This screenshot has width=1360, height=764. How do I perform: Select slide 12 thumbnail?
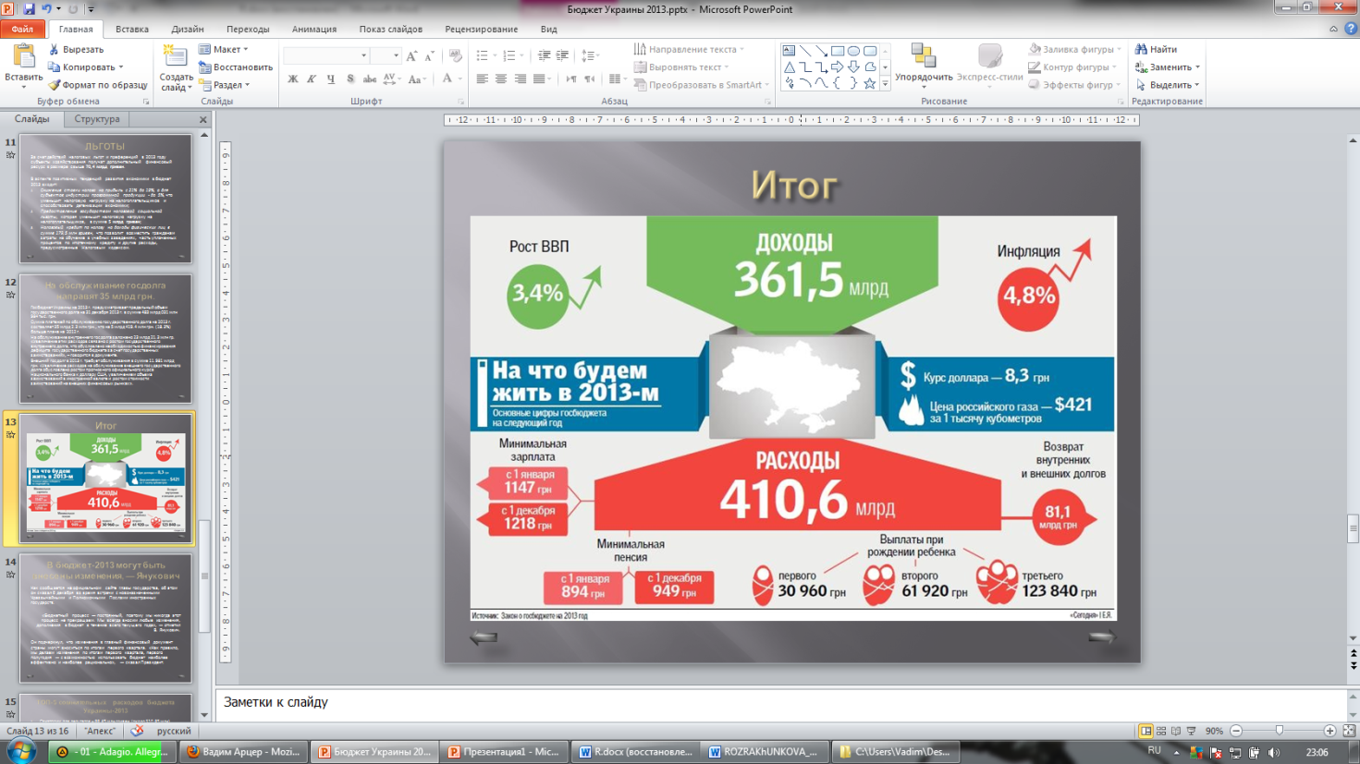(x=105, y=338)
